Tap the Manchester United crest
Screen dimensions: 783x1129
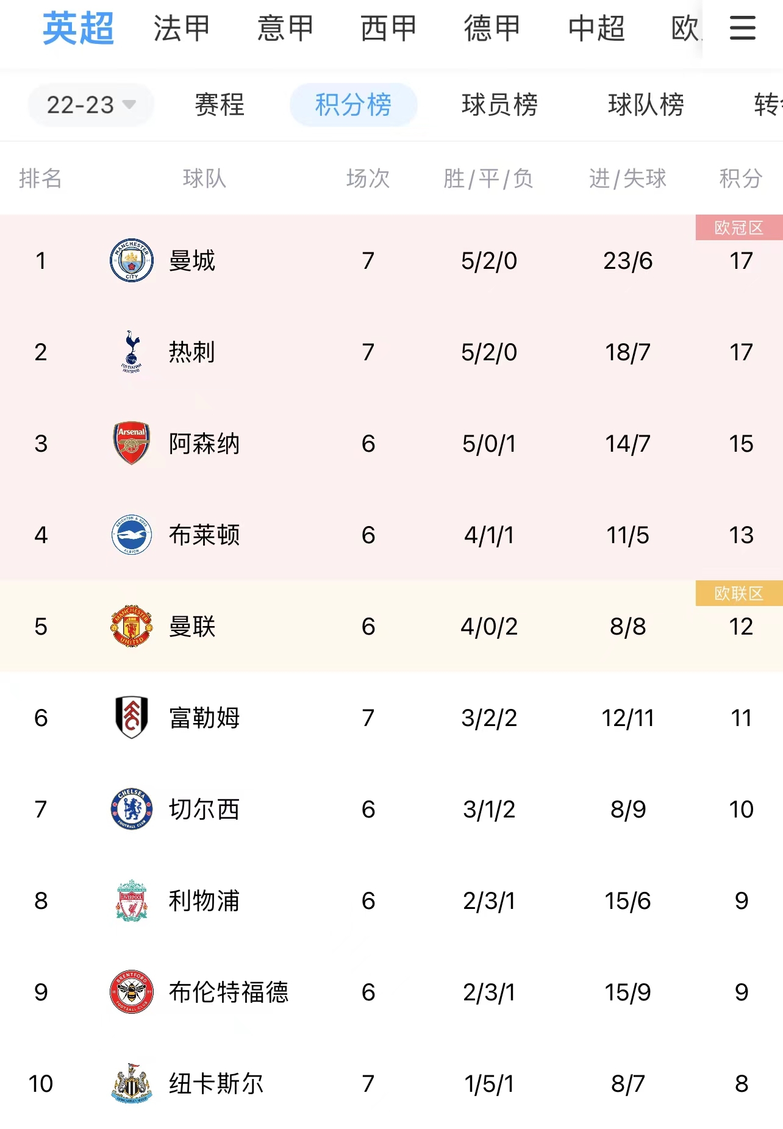132,626
